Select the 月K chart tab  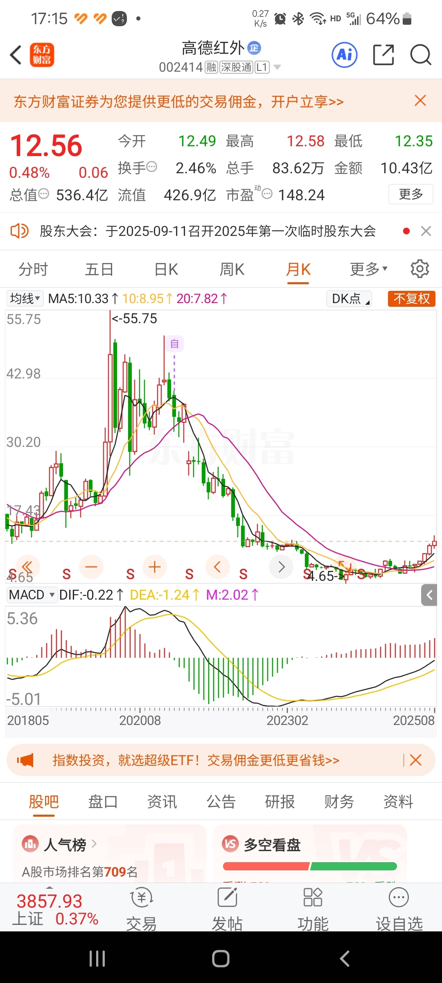(298, 270)
